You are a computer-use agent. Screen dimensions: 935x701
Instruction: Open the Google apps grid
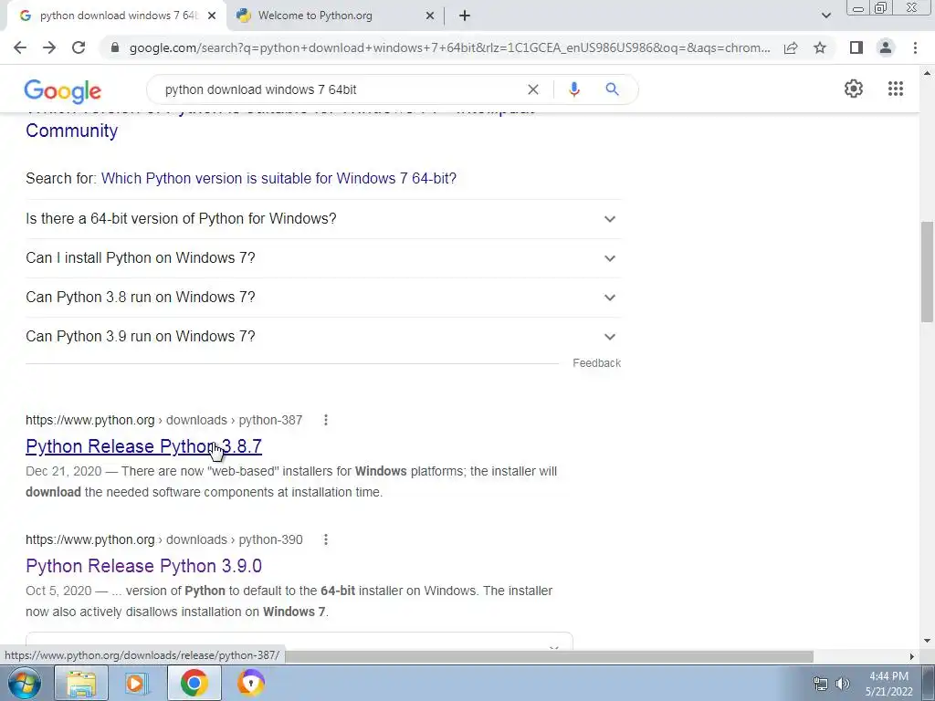pyautogui.click(x=895, y=89)
